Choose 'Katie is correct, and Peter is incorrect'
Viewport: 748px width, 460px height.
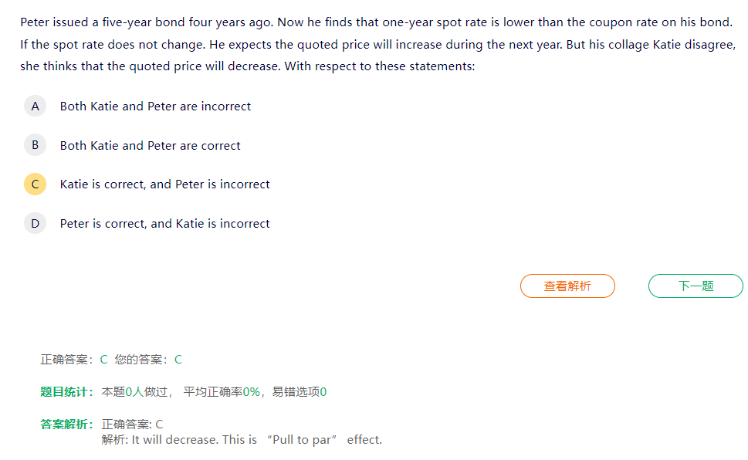[x=165, y=184]
